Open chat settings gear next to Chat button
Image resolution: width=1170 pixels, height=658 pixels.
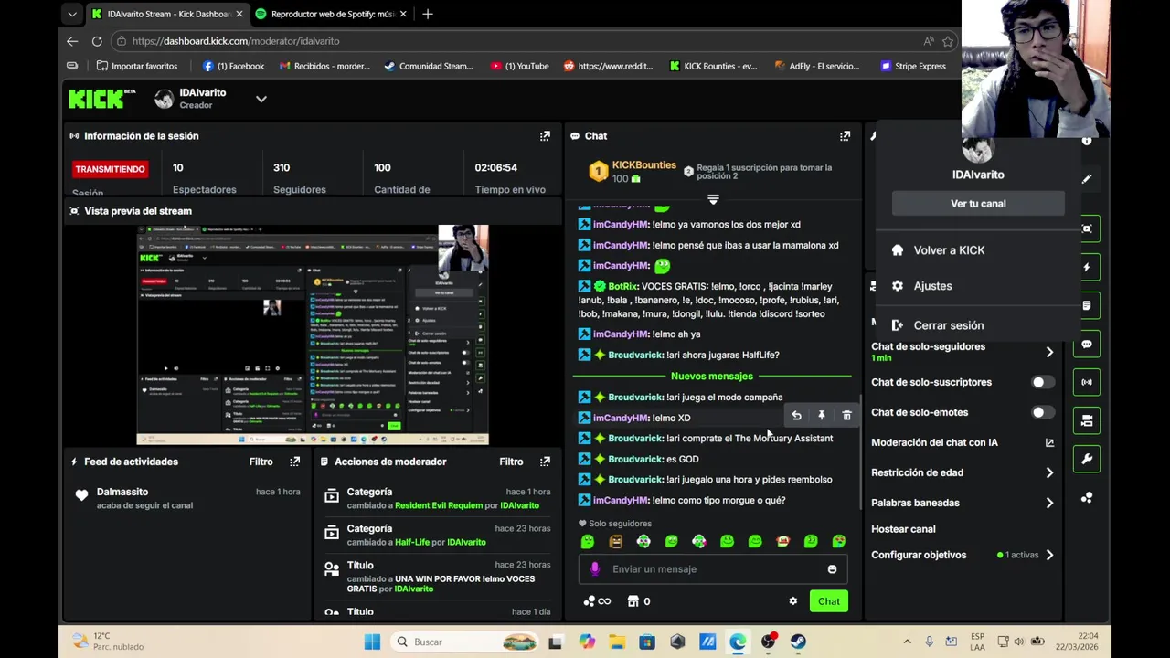(792, 601)
